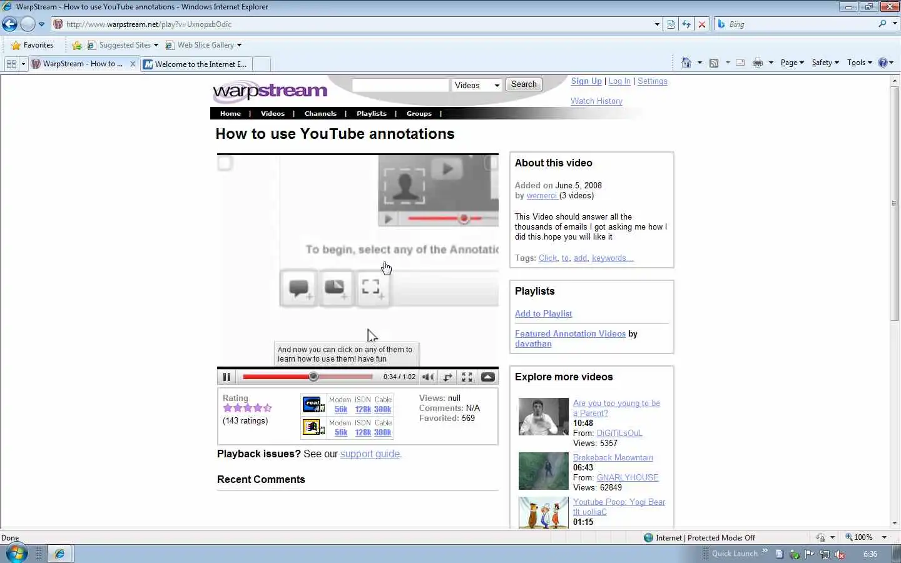Click the RSS feeds icon in command bar
Viewport: 901px width, 563px height.
(x=714, y=63)
